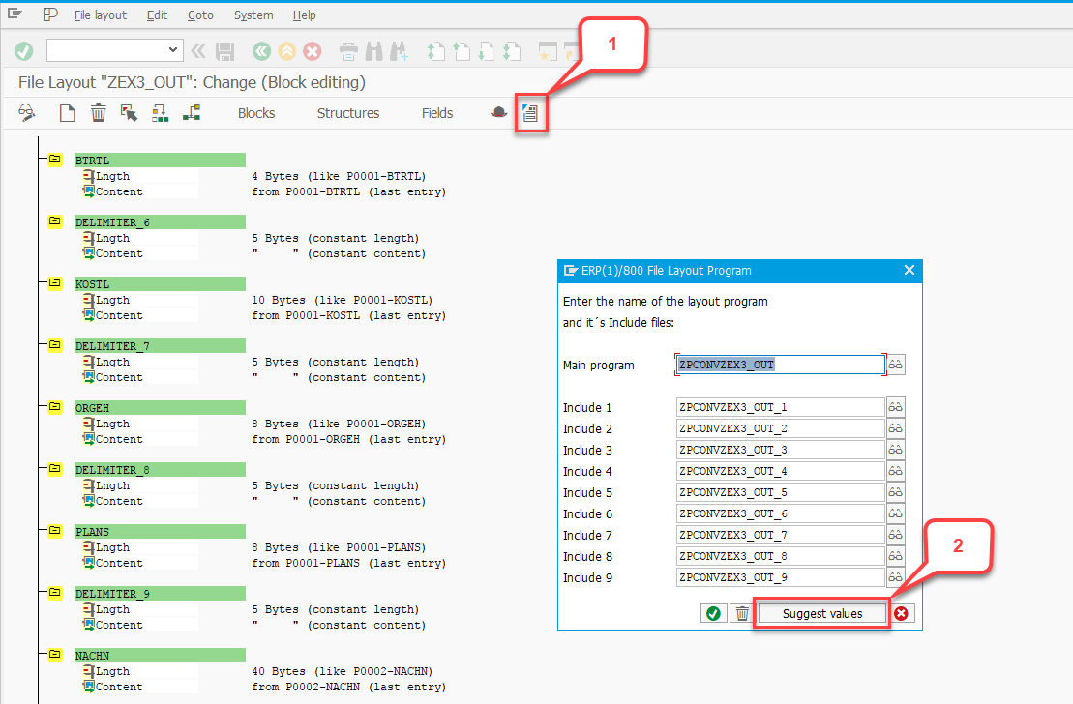The image size is (1073, 704).
Task: Open the command field dropdown
Action: coord(172,50)
